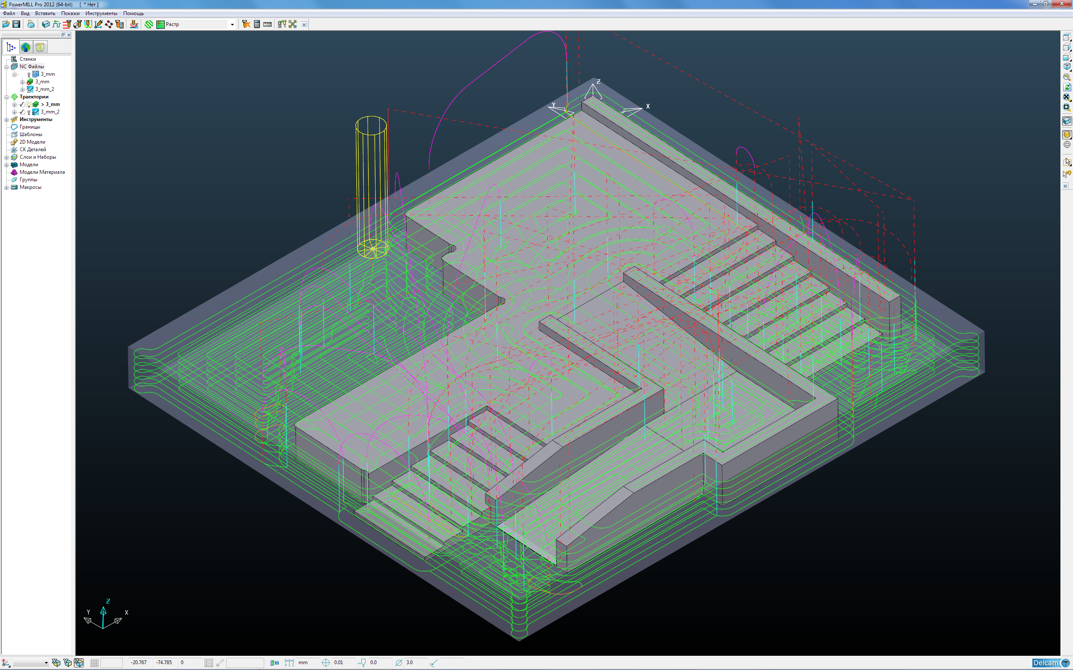The image size is (1073, 670).
Task: Select the Модели Материала tree entry
Action: [x=41, y=173]
